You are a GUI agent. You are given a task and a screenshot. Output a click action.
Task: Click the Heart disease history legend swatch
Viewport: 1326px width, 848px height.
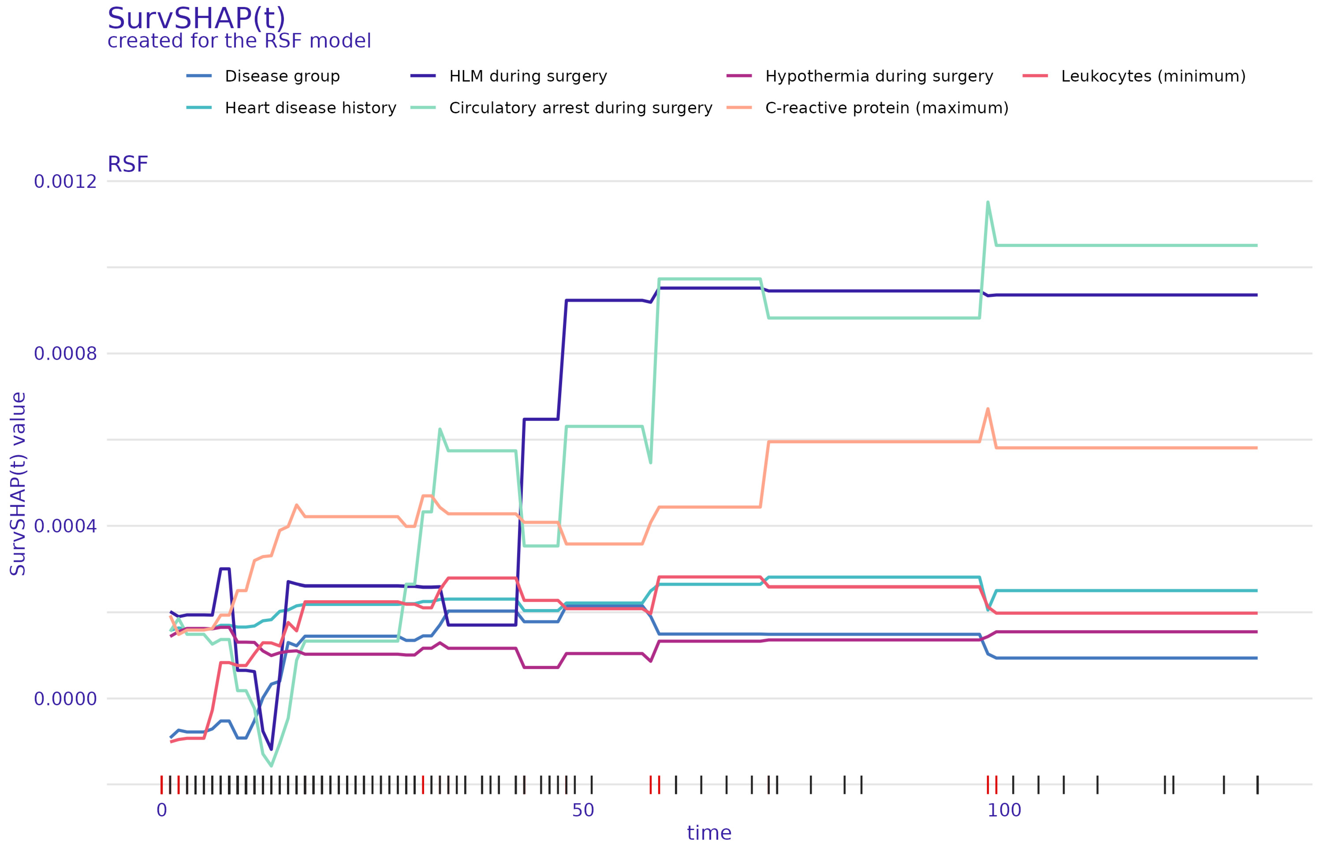point(199,108)
